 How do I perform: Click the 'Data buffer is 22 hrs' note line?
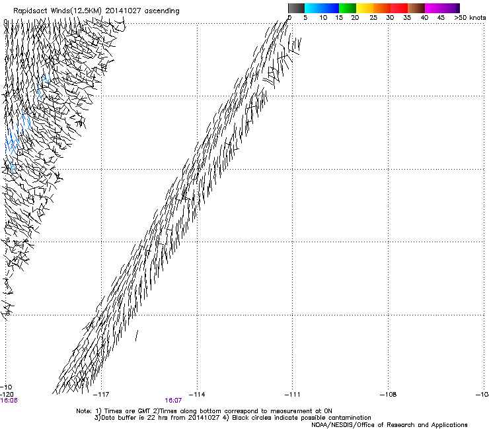(233, 418)
